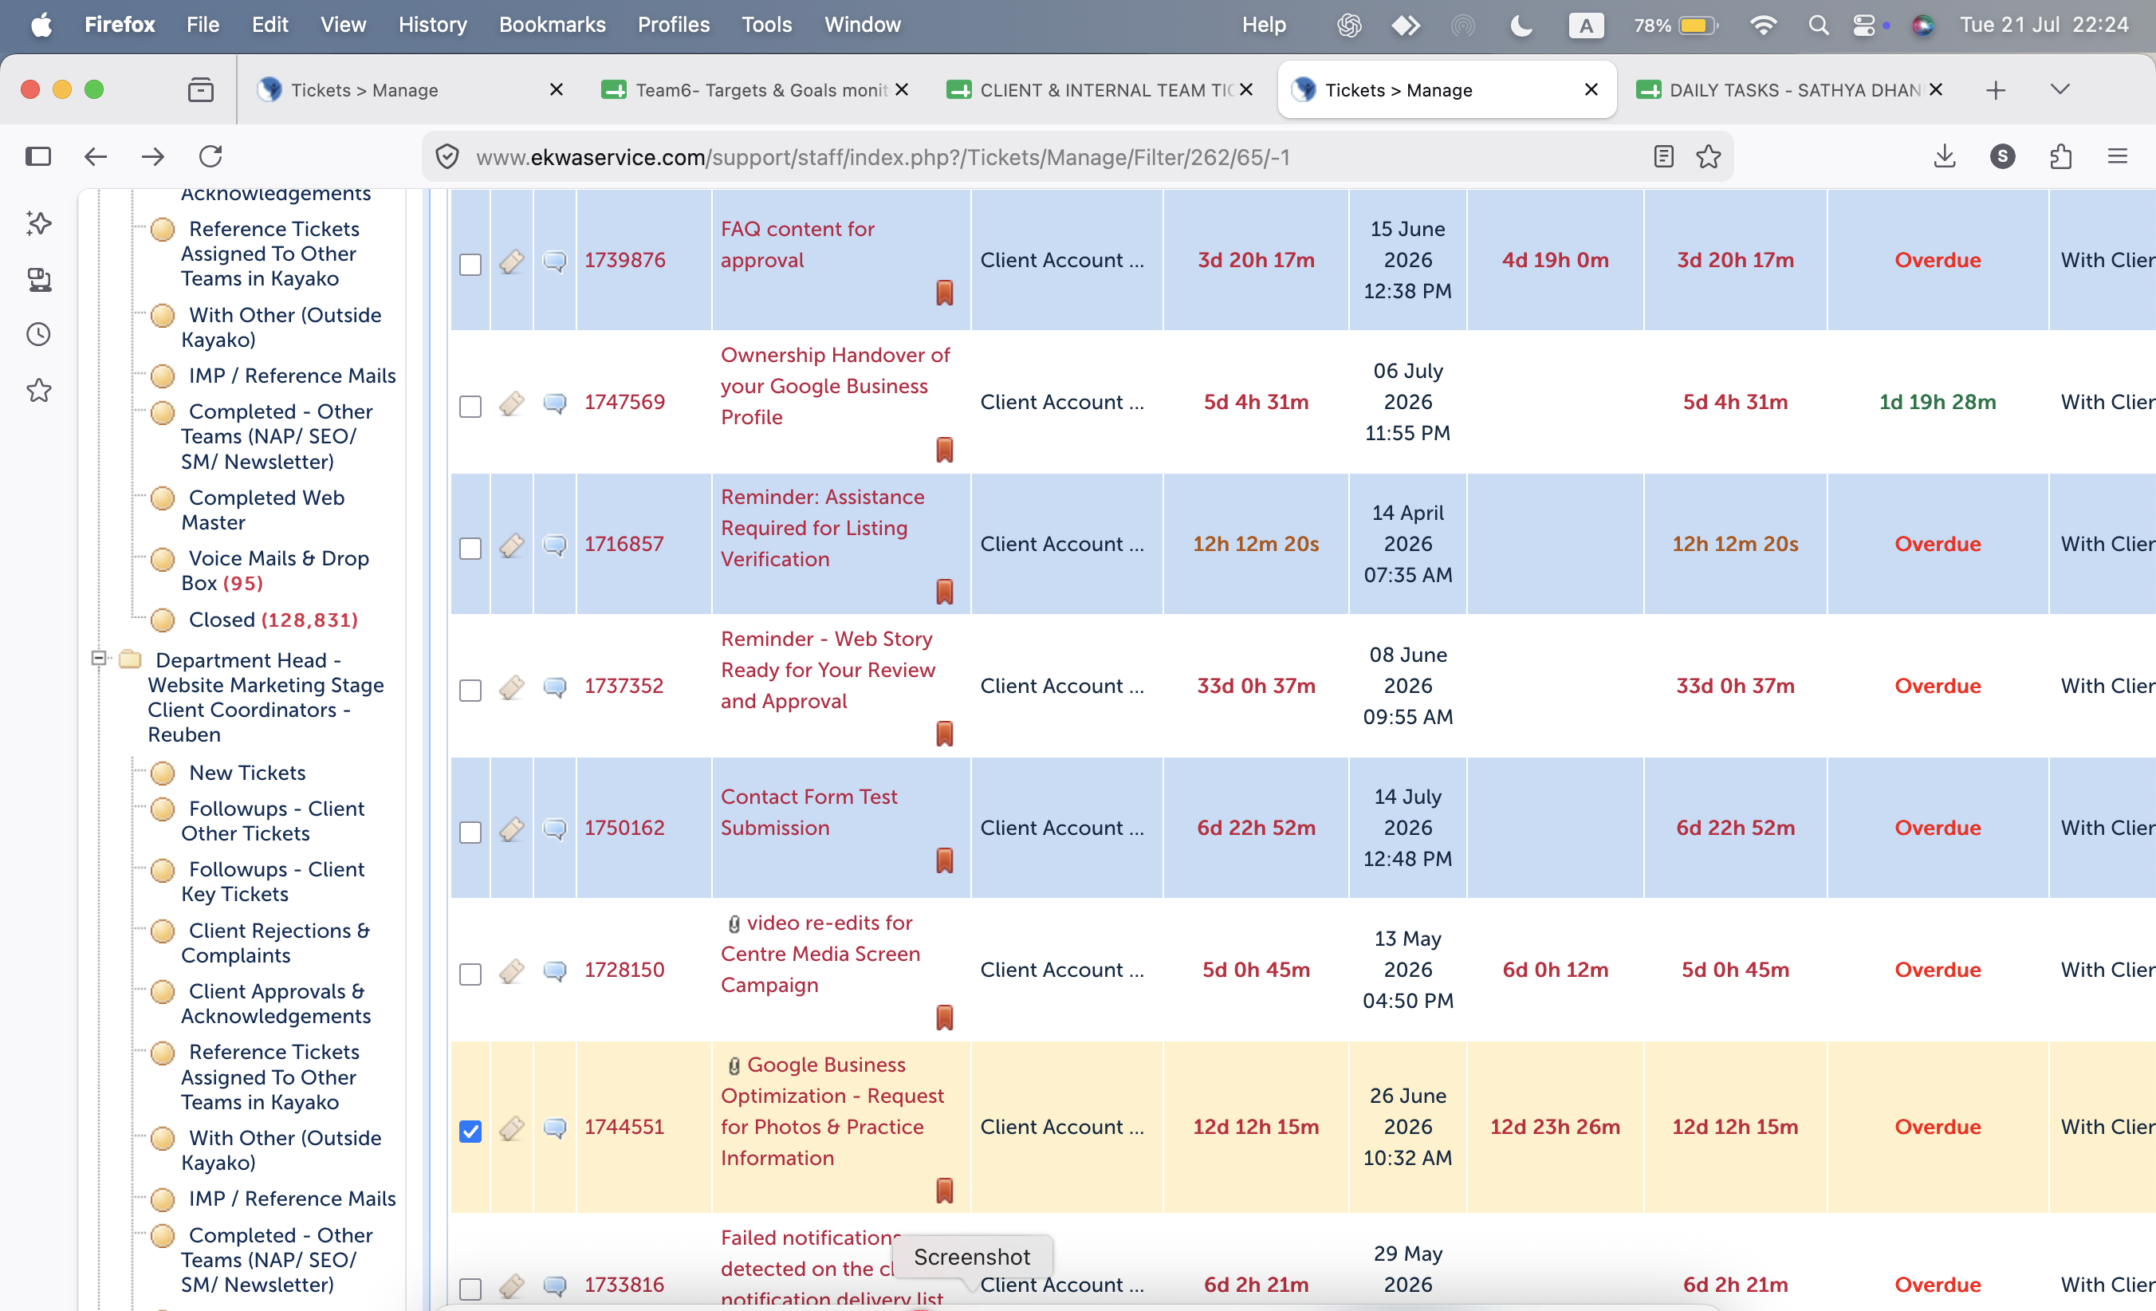
Task: Switch to CLIENT & INTERNAL TEAM tab
Action: (1101, 89)
